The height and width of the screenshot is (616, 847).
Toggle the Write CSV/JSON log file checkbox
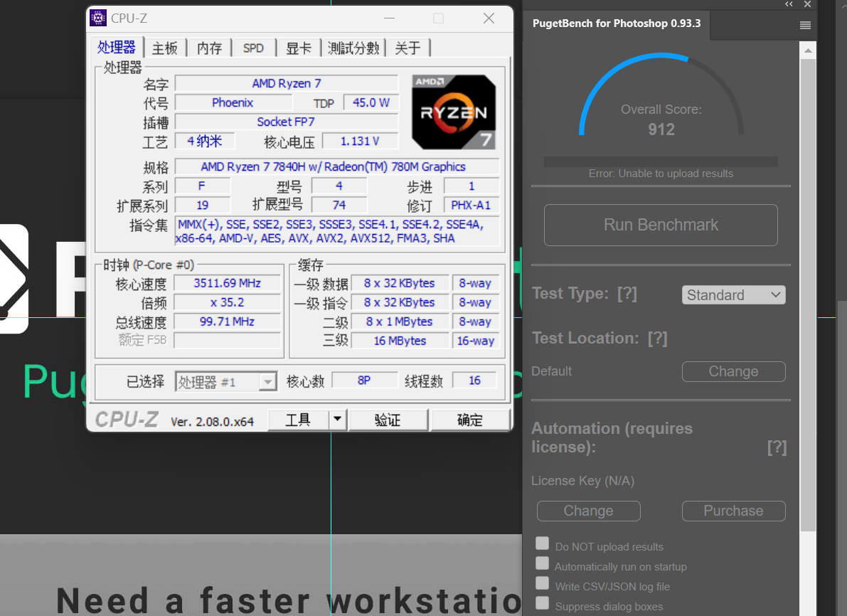[x=543, y=584]
